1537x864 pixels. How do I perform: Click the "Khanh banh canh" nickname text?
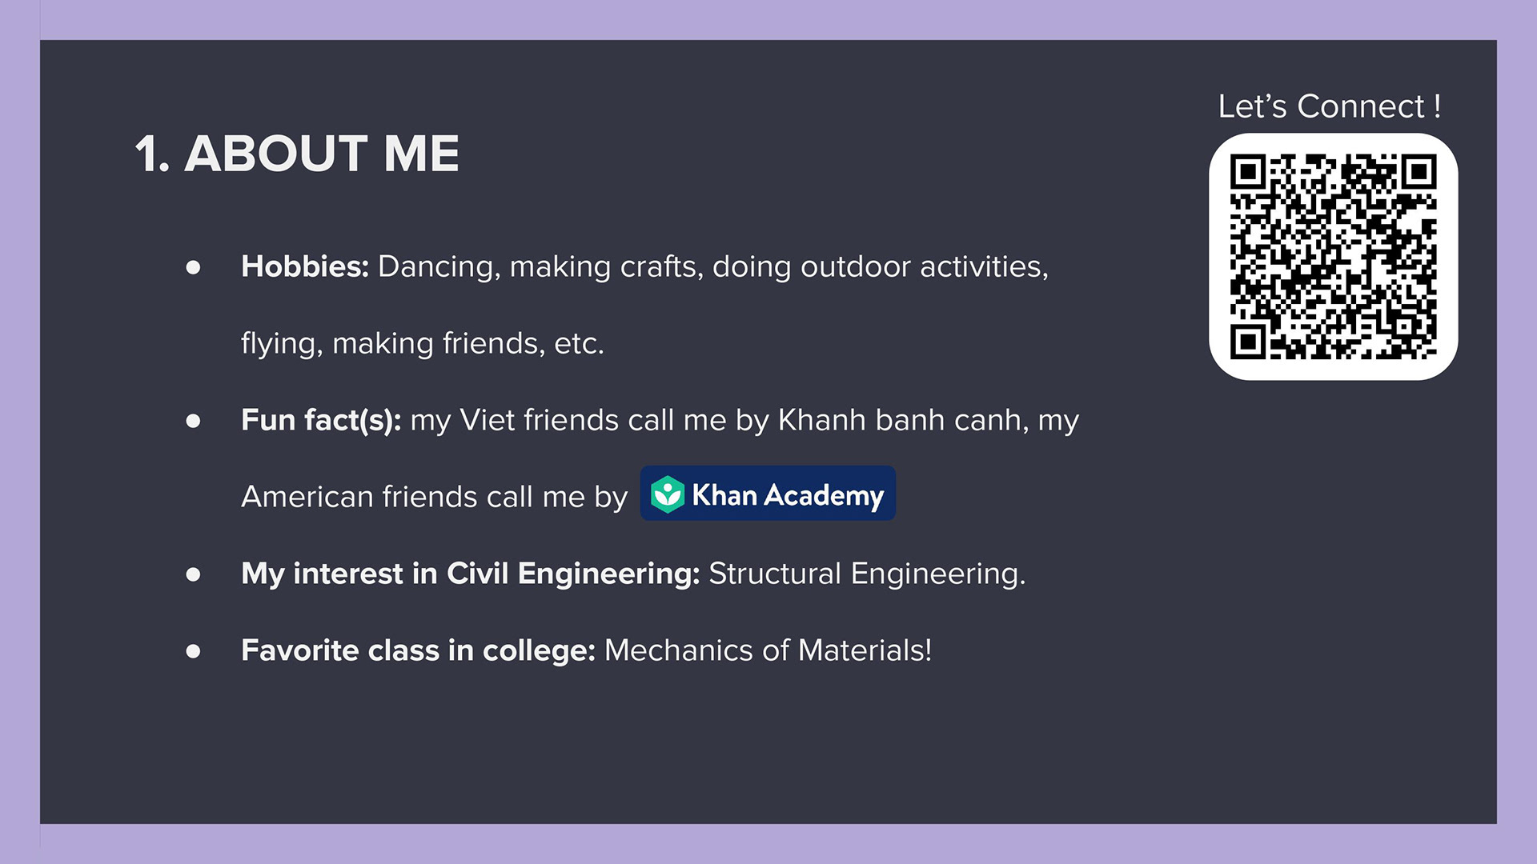click(x=902, y=420)
